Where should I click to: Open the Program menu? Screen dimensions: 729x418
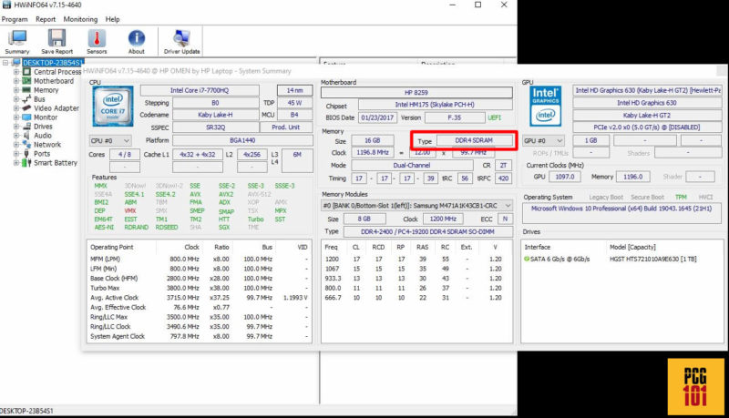tap(15, 19)
